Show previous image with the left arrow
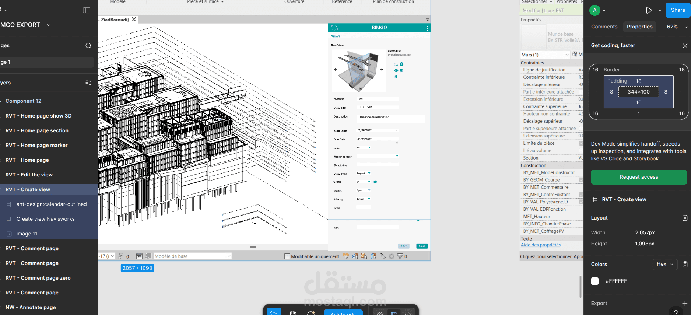 coord(336,69)
